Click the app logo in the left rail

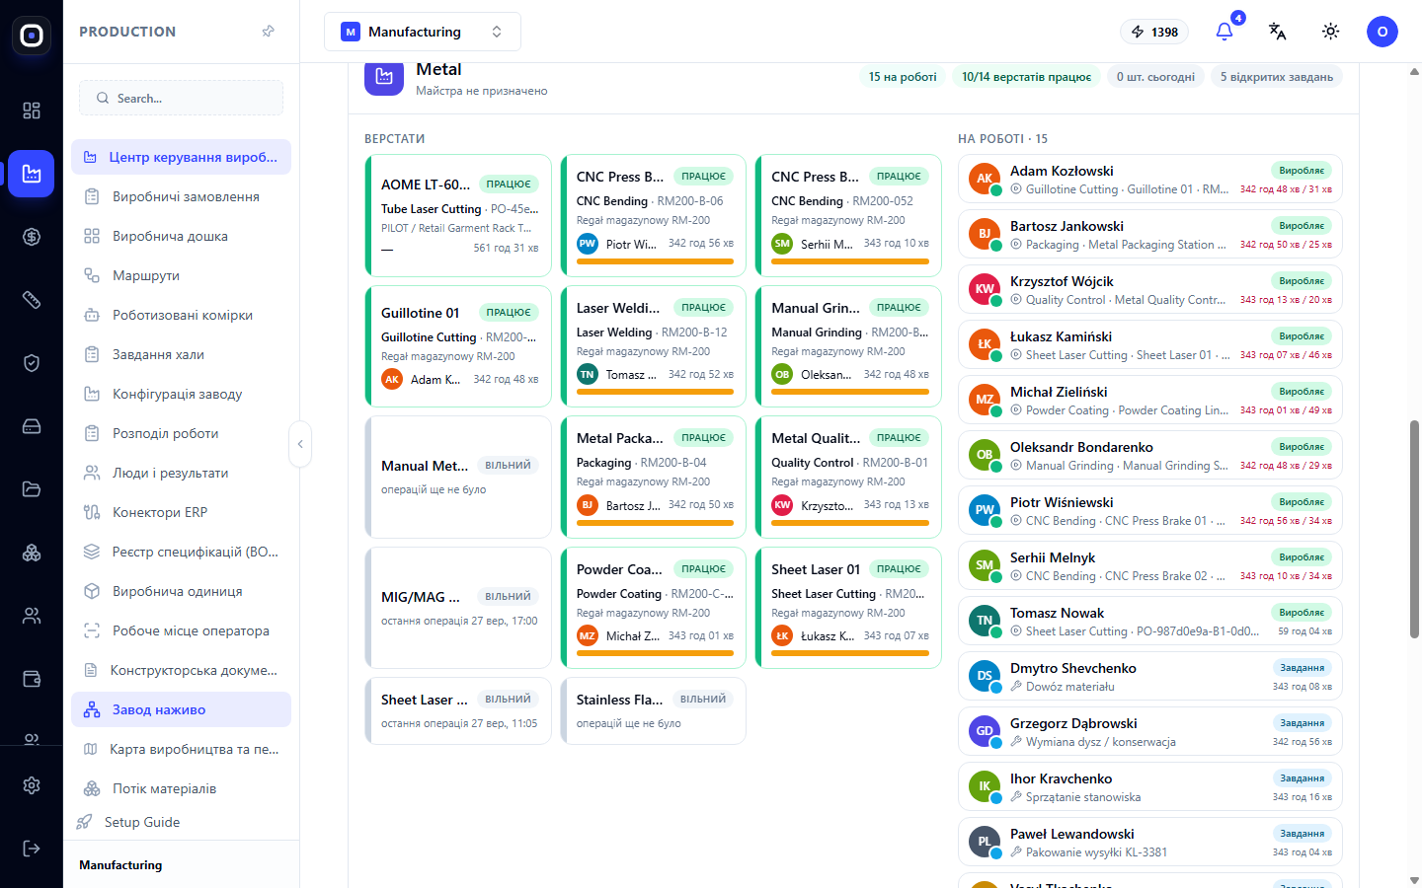32,36
